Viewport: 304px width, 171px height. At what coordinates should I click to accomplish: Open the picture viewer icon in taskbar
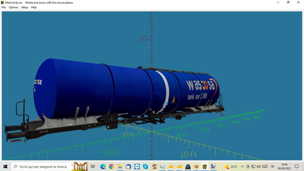pyautogui.click(x=162, y=166)
